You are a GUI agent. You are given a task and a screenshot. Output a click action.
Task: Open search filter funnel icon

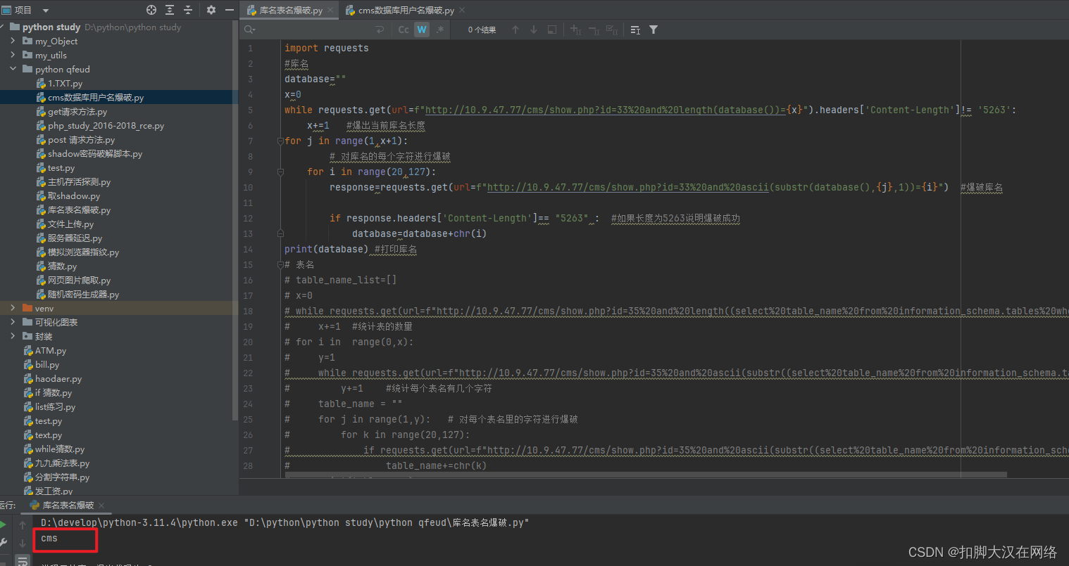[x=654, y=30]
